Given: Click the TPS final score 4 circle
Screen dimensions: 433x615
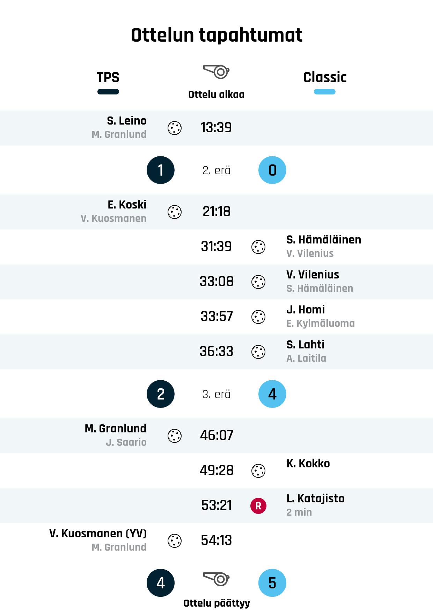Looking at the screenshot, I should coord(161,583).
